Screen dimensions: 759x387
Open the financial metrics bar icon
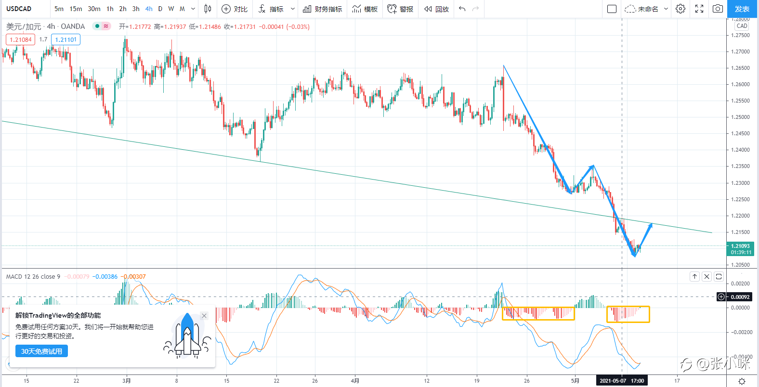(307, 9)
